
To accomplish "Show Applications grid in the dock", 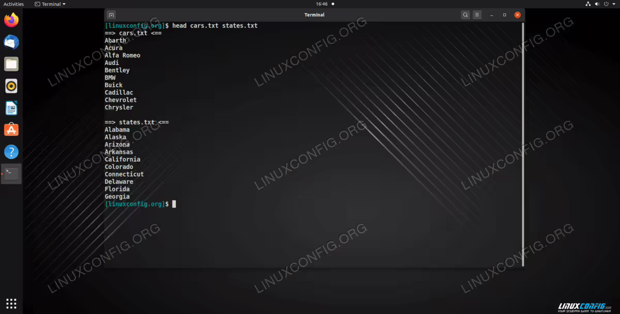I will pyautogui.click(x=11, y=303).
